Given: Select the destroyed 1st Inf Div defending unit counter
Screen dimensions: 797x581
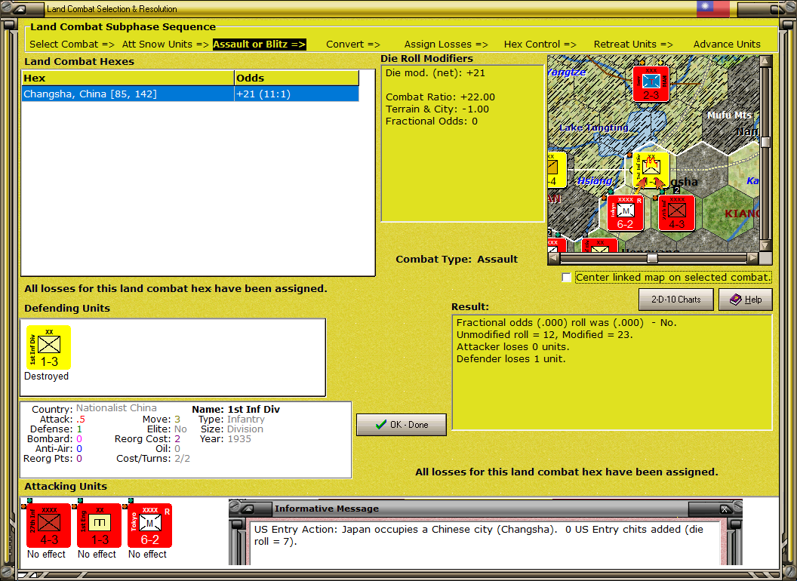Looking at the screenshot, I should (48, 348).
